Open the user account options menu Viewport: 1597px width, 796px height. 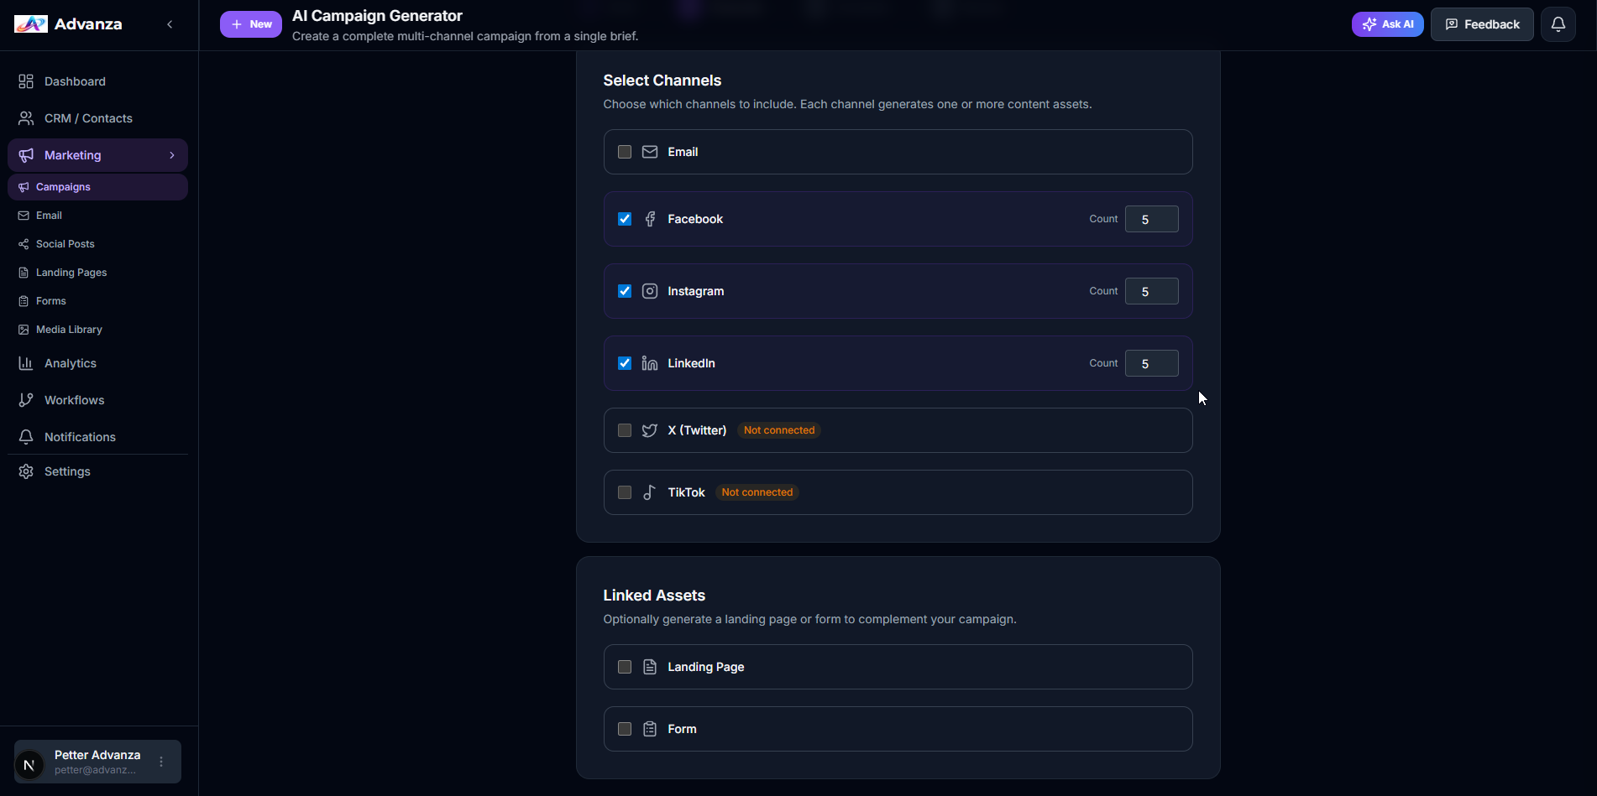(x=161, y=762)
